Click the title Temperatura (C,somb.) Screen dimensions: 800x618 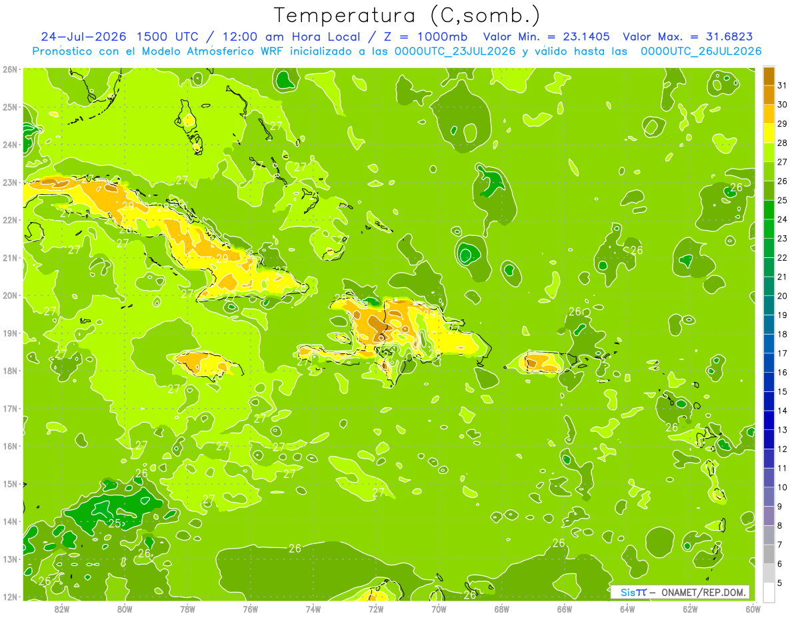[x=407, y=15]
